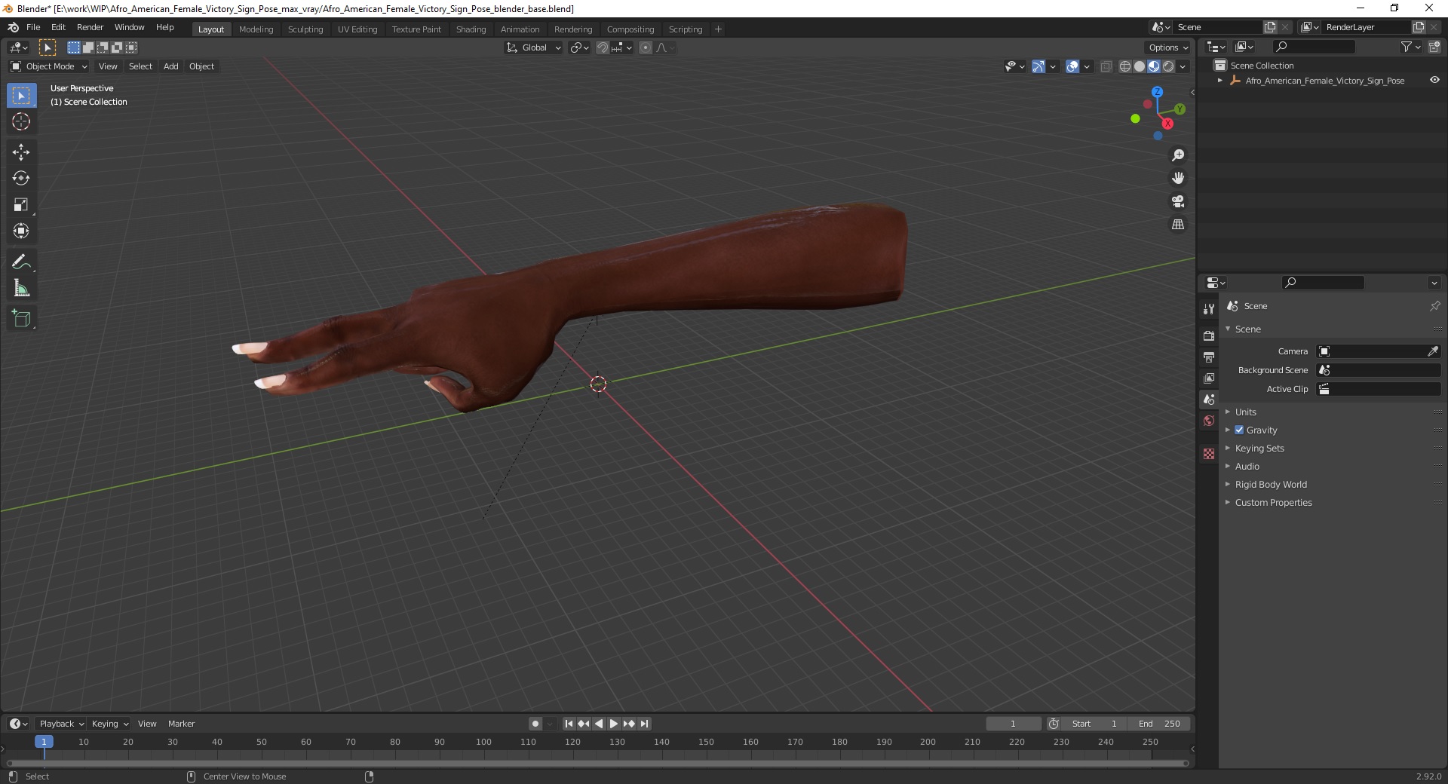Open the viewport Add menu

171,66
